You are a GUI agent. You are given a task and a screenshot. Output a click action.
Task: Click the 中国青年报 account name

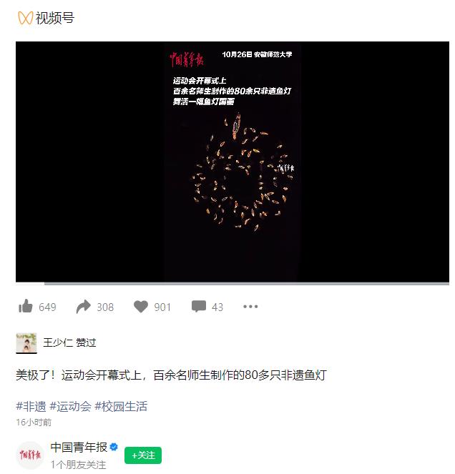(79, 447)
